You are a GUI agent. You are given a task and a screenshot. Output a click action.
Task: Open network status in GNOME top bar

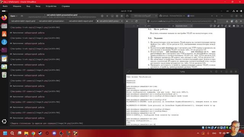(x=234, y=11)
